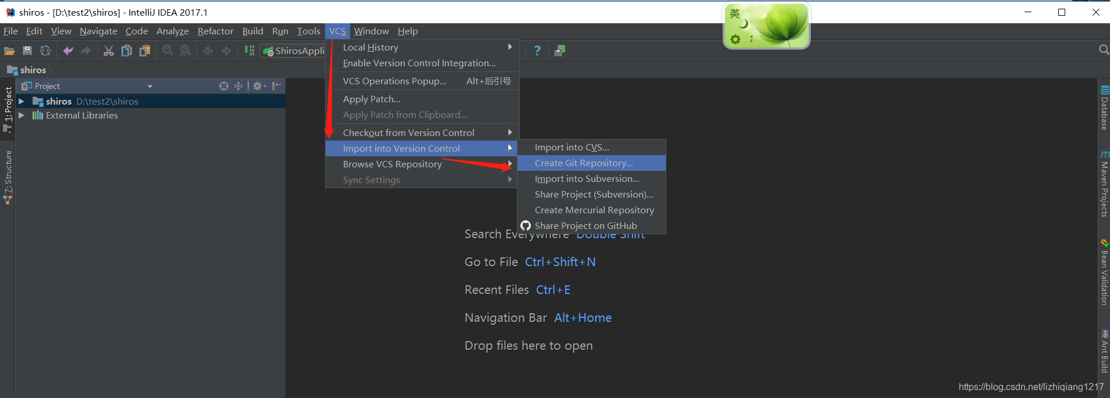The width and height of the screenshot is (1110, 398).
Task: Click the Search Everywhere magnifier icon
Action: pyautogui.click(x=1104, y=51)
